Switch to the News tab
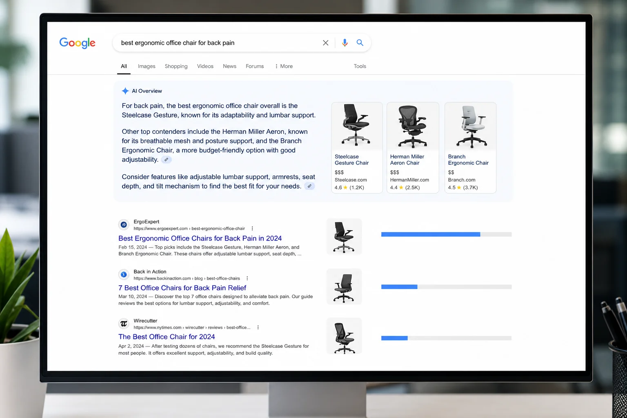 pyautogui.click(x=229, y=66)
